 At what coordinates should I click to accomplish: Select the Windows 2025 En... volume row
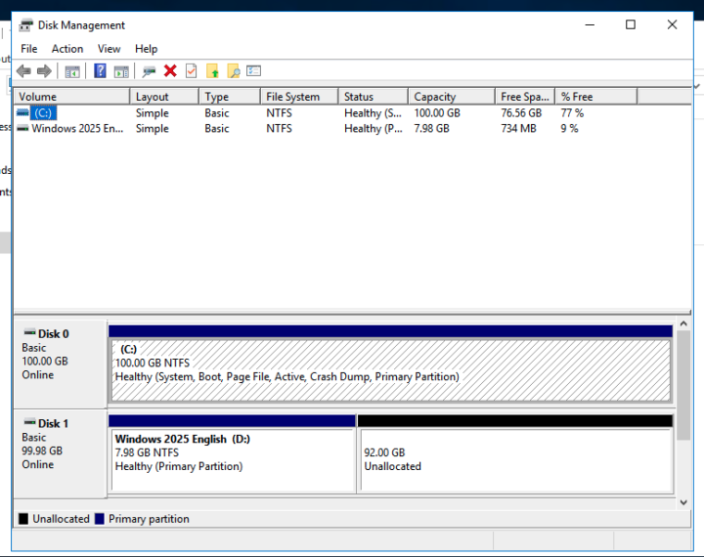point(73,128)
